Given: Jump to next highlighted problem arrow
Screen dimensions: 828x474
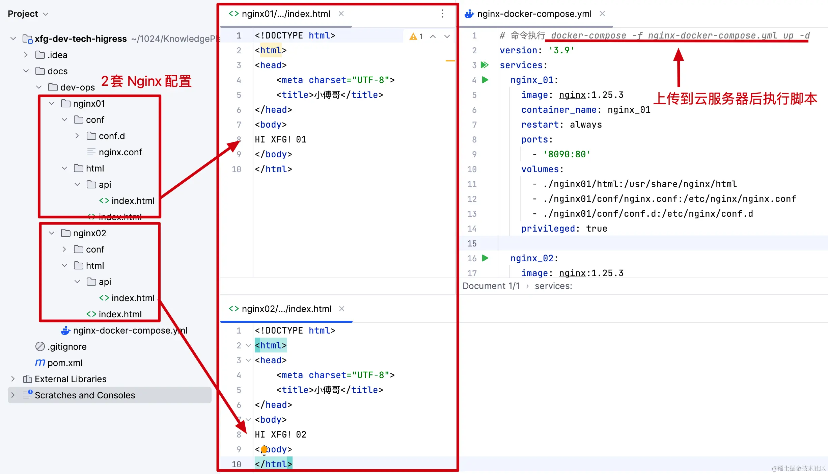Looking at the screenshot, I should tap(447, 36).
